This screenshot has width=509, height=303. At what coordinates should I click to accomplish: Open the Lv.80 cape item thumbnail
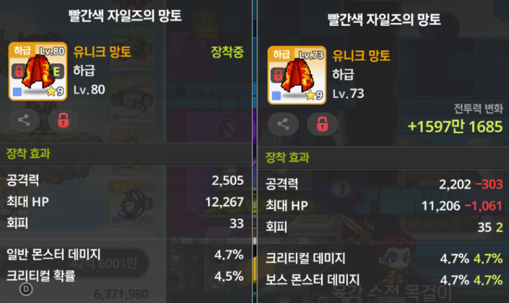pos(38,71)
